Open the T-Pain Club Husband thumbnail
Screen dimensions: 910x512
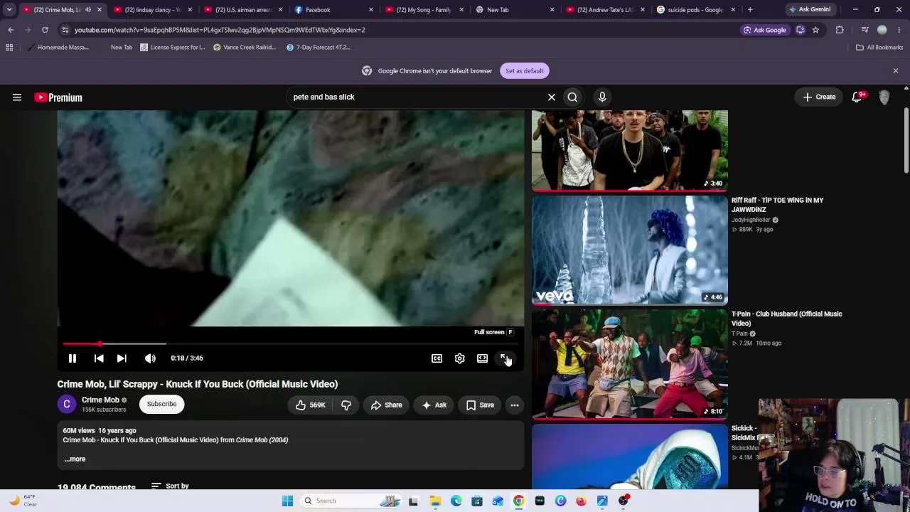pyautogui.click(x=630, y=364)
